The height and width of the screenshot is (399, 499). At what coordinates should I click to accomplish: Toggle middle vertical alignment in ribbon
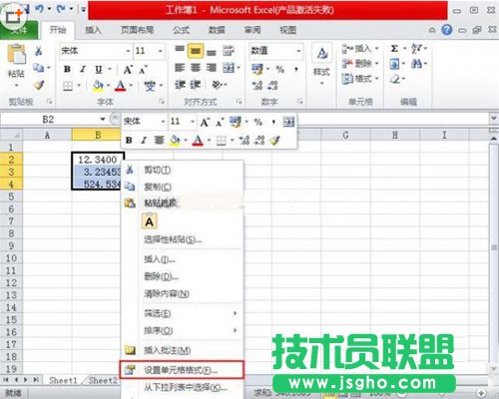pyautogui.click(x=196, y=51)
